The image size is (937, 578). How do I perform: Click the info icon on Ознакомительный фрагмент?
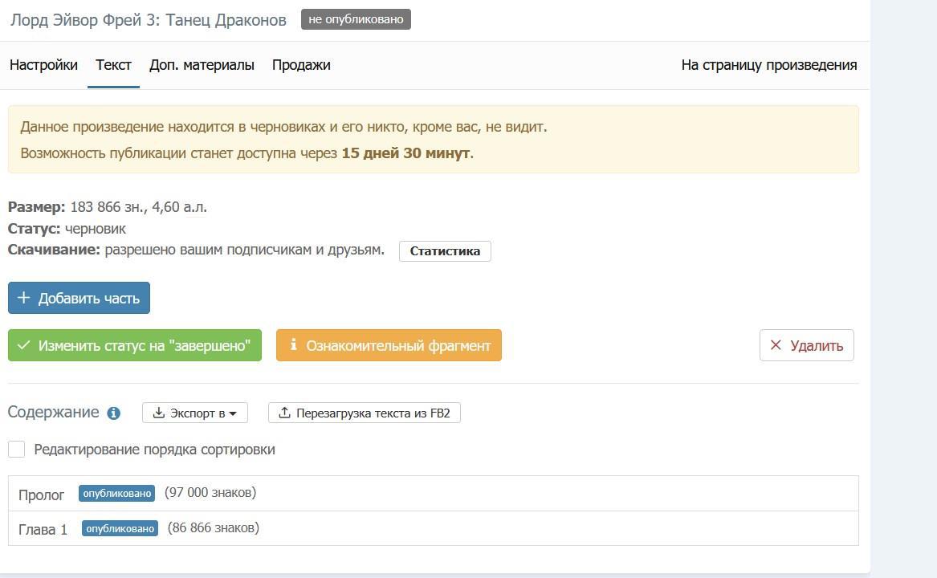(x=293, y=345)
